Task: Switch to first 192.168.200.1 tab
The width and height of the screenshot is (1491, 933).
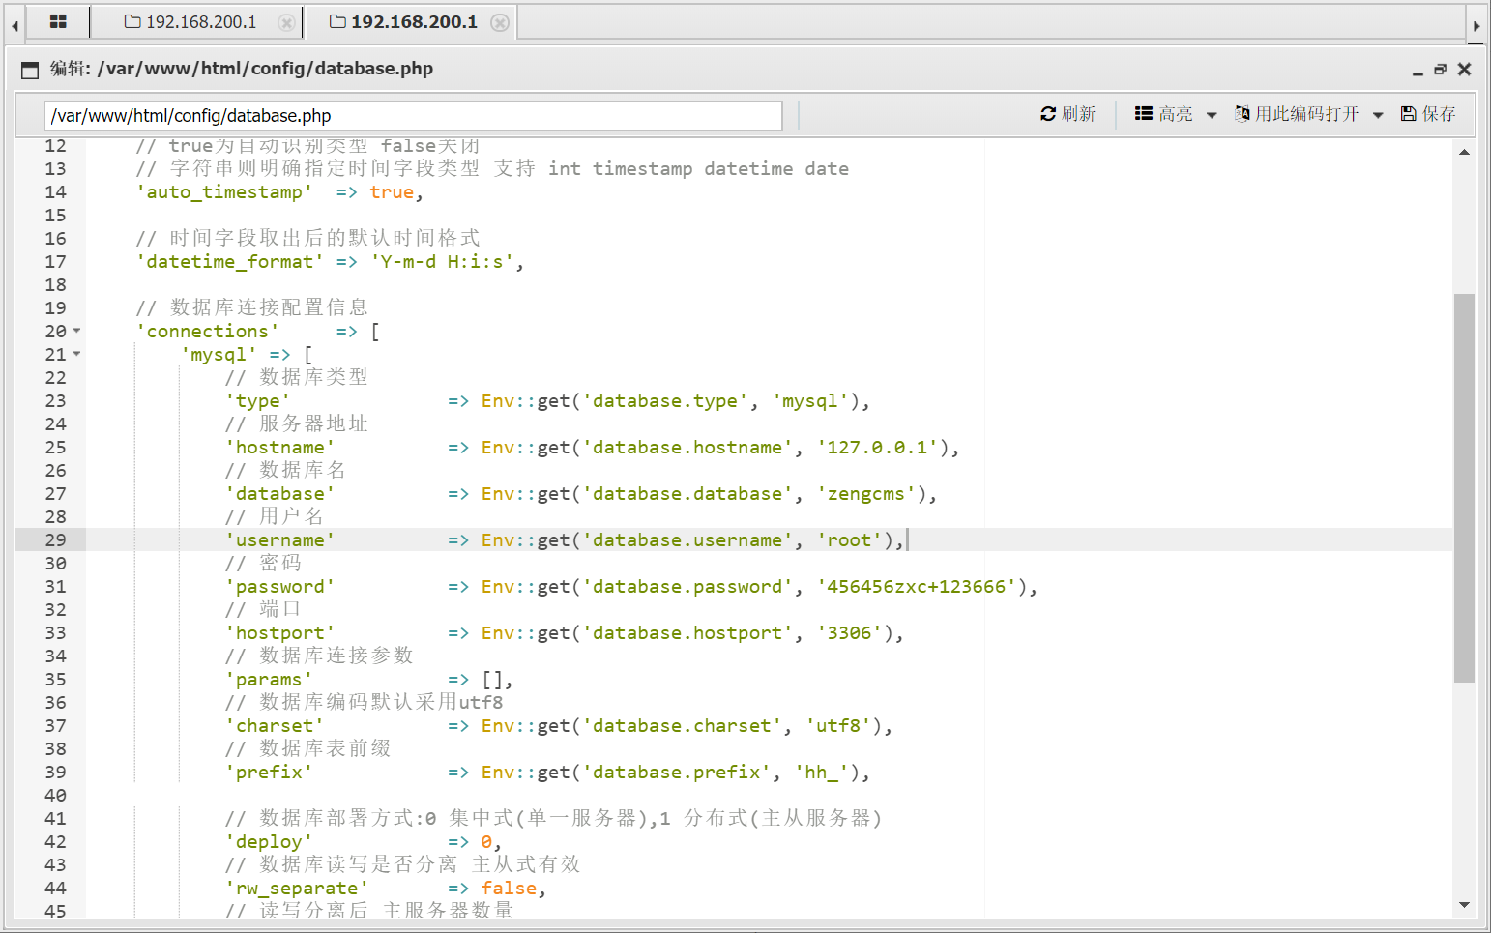Action: [x=190, y=21]
